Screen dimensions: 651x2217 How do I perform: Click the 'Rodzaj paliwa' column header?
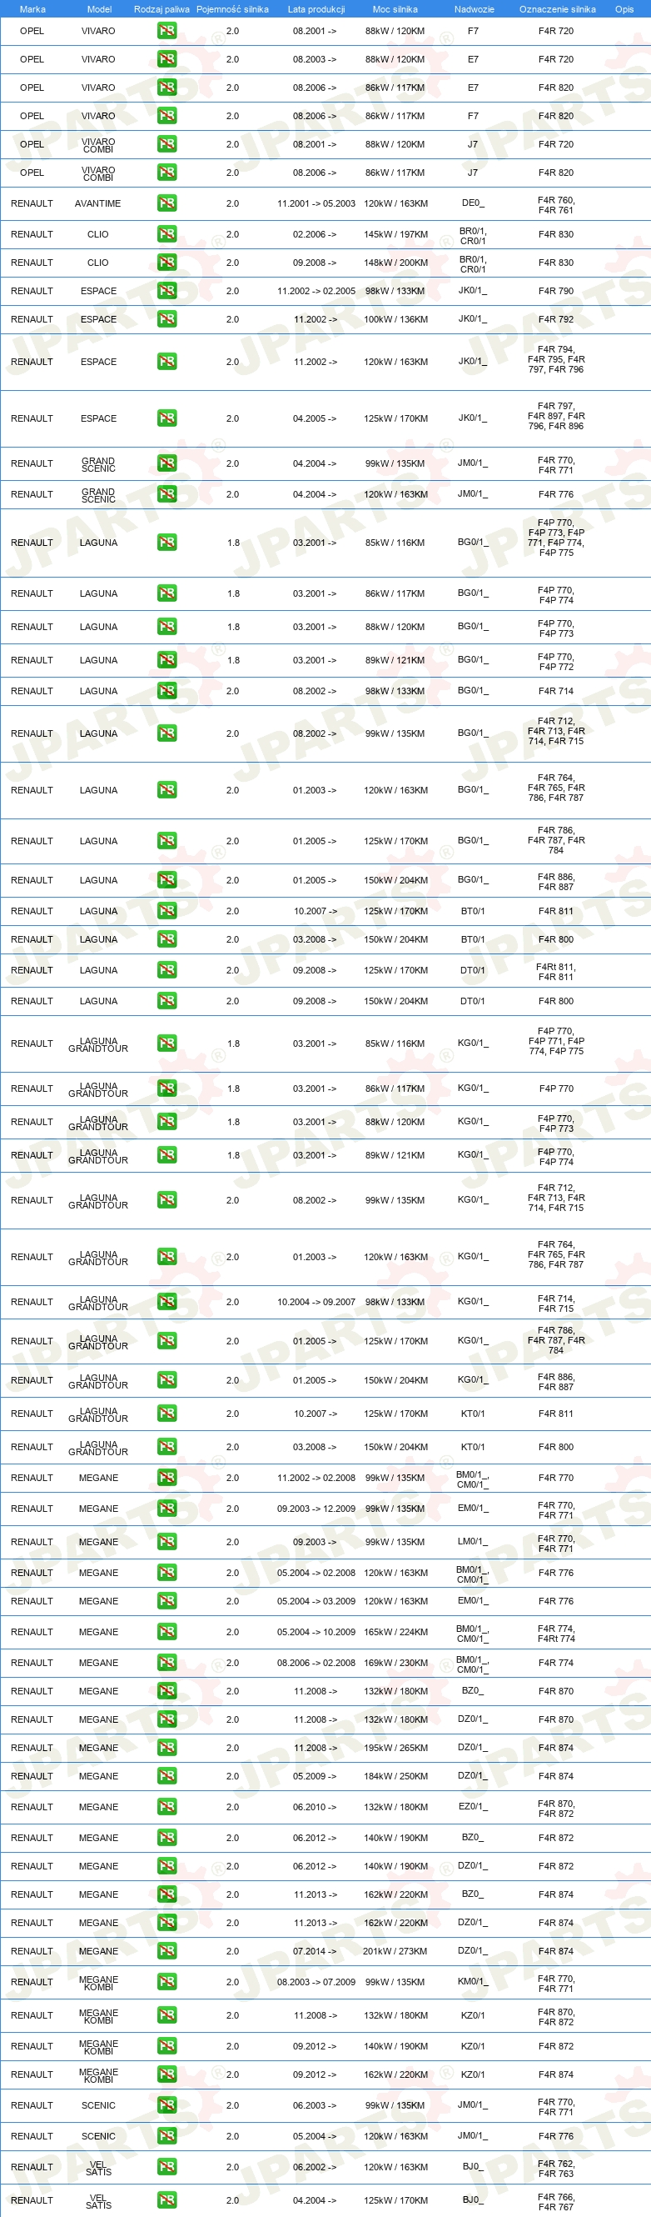162,9
